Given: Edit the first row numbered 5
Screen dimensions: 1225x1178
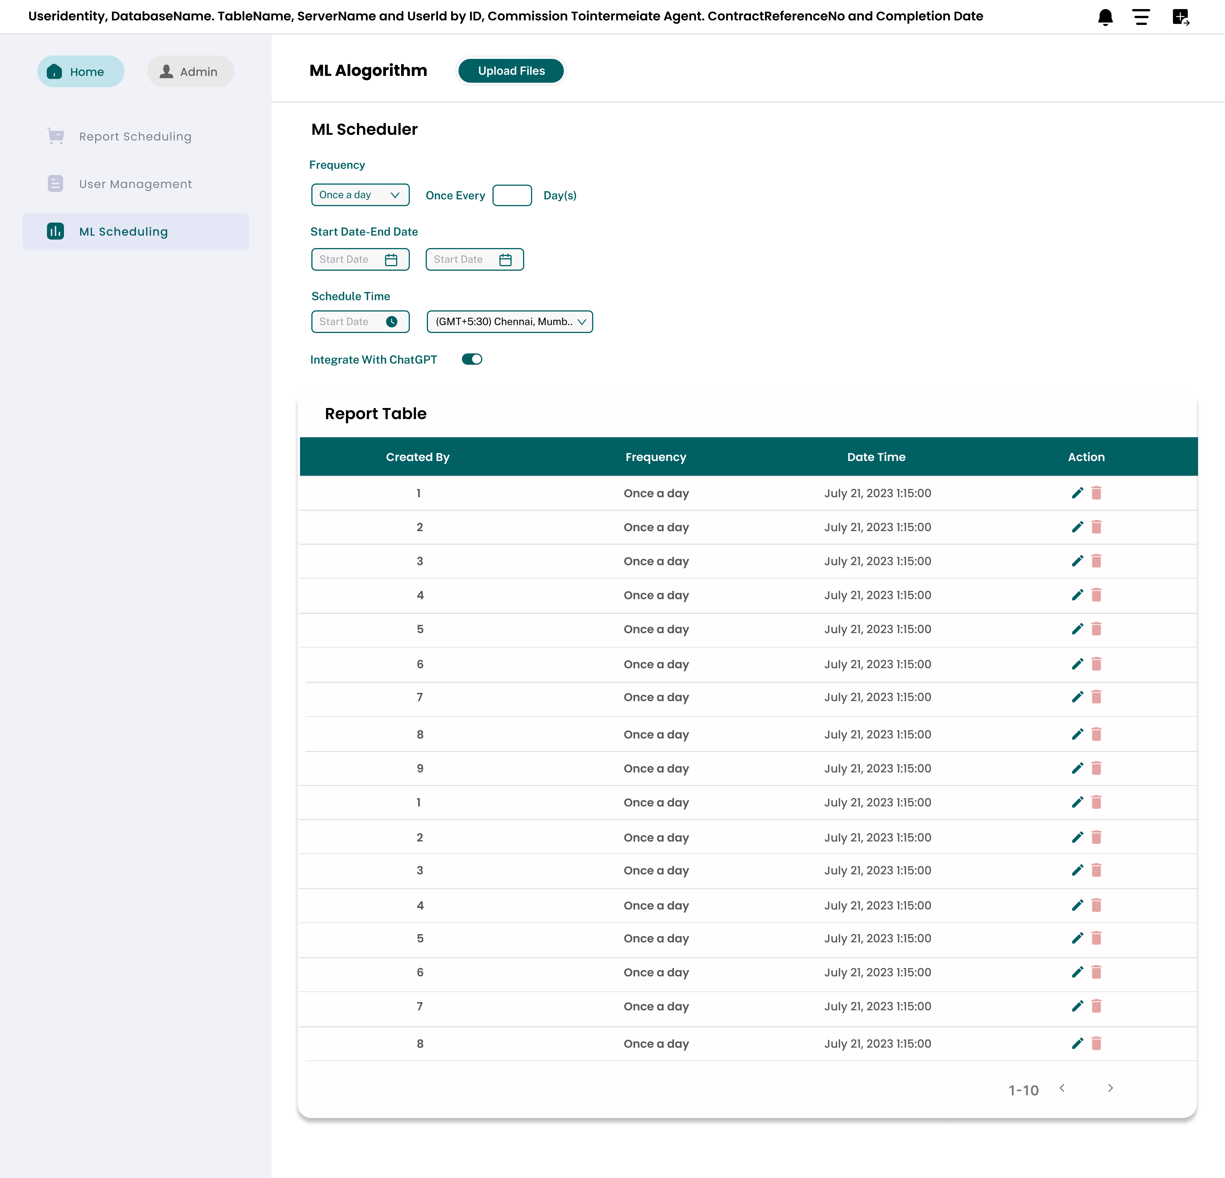Looking at the screenshot, I should [x=1077, y=628].
